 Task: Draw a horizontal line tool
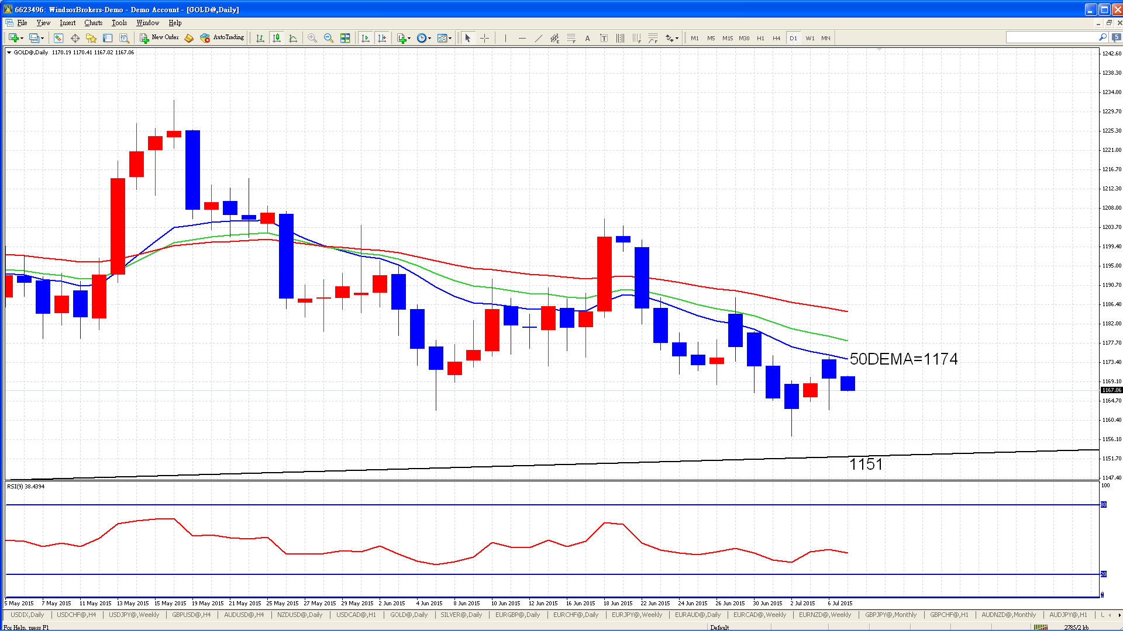click(522, 38)
